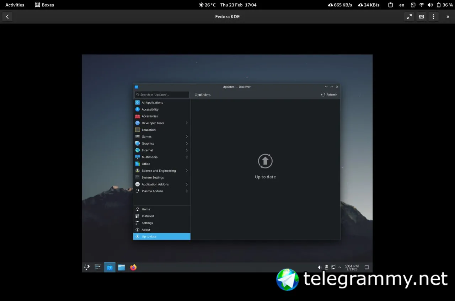Viewport: 455px width, 301px height.
Task: Expand the Application Addons arrow
Action: click(187, 184)
